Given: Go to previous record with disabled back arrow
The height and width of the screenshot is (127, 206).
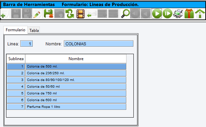Looking at the screenshot, I should click(146, 13).
